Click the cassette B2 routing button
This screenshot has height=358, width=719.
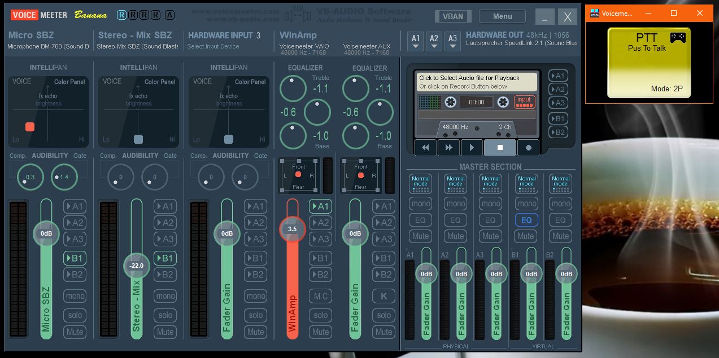tap(558, 132)
